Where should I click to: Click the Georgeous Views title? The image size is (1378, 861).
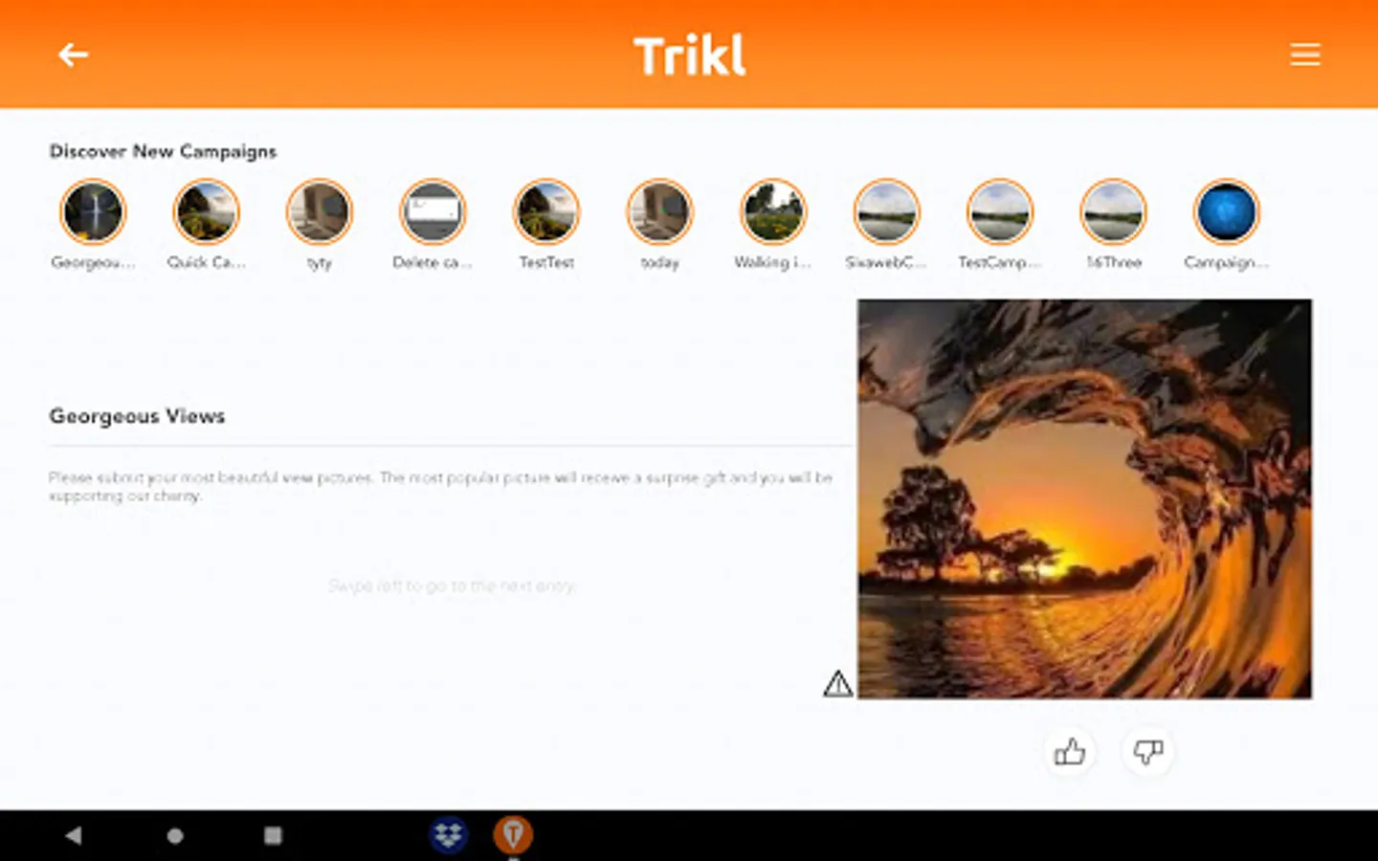coord(137,416)
